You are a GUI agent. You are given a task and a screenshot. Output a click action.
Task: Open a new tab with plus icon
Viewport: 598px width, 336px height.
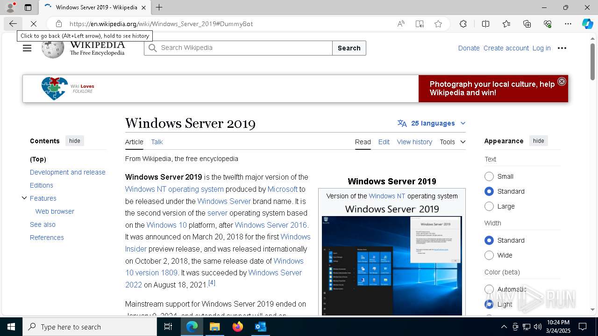pos(159,7)
